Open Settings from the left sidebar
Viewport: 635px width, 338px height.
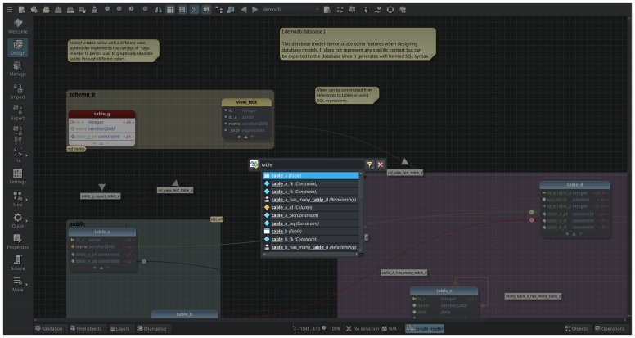(x=18, y=176)
